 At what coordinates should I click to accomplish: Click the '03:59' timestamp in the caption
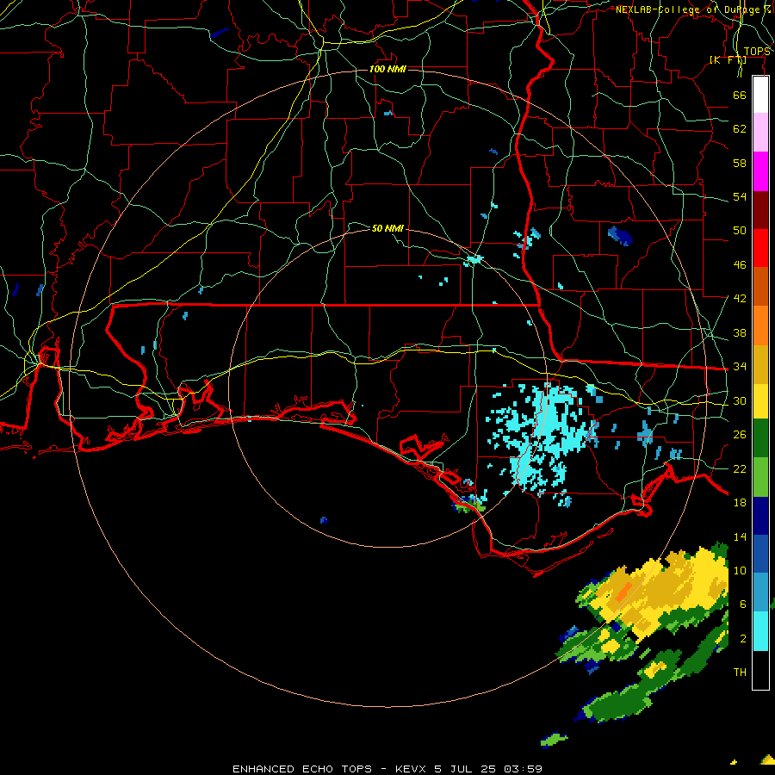pyautogui.click(x=524, y=769)
